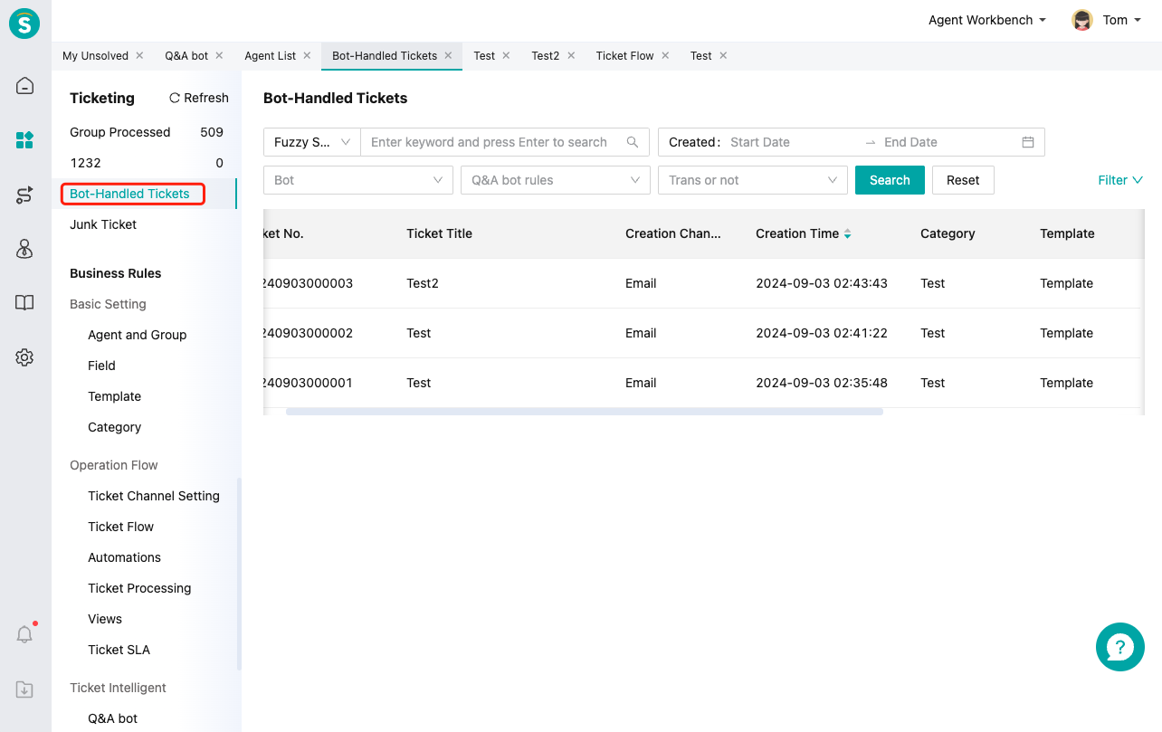Open the notification bell icon
This screenshot has width=1162, height=732.
24,634
